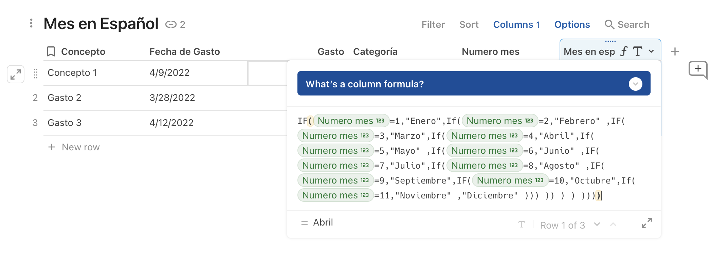Click the drag handle for Concepto 1 row
711x256 pixels.
pos(36,73)
